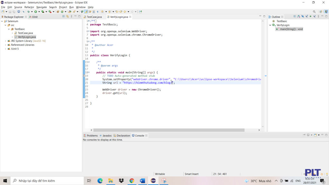Click the Windows taskbar search box
Image resolution: width=329 pixels, height=185 pixels.
coord(47,181)
